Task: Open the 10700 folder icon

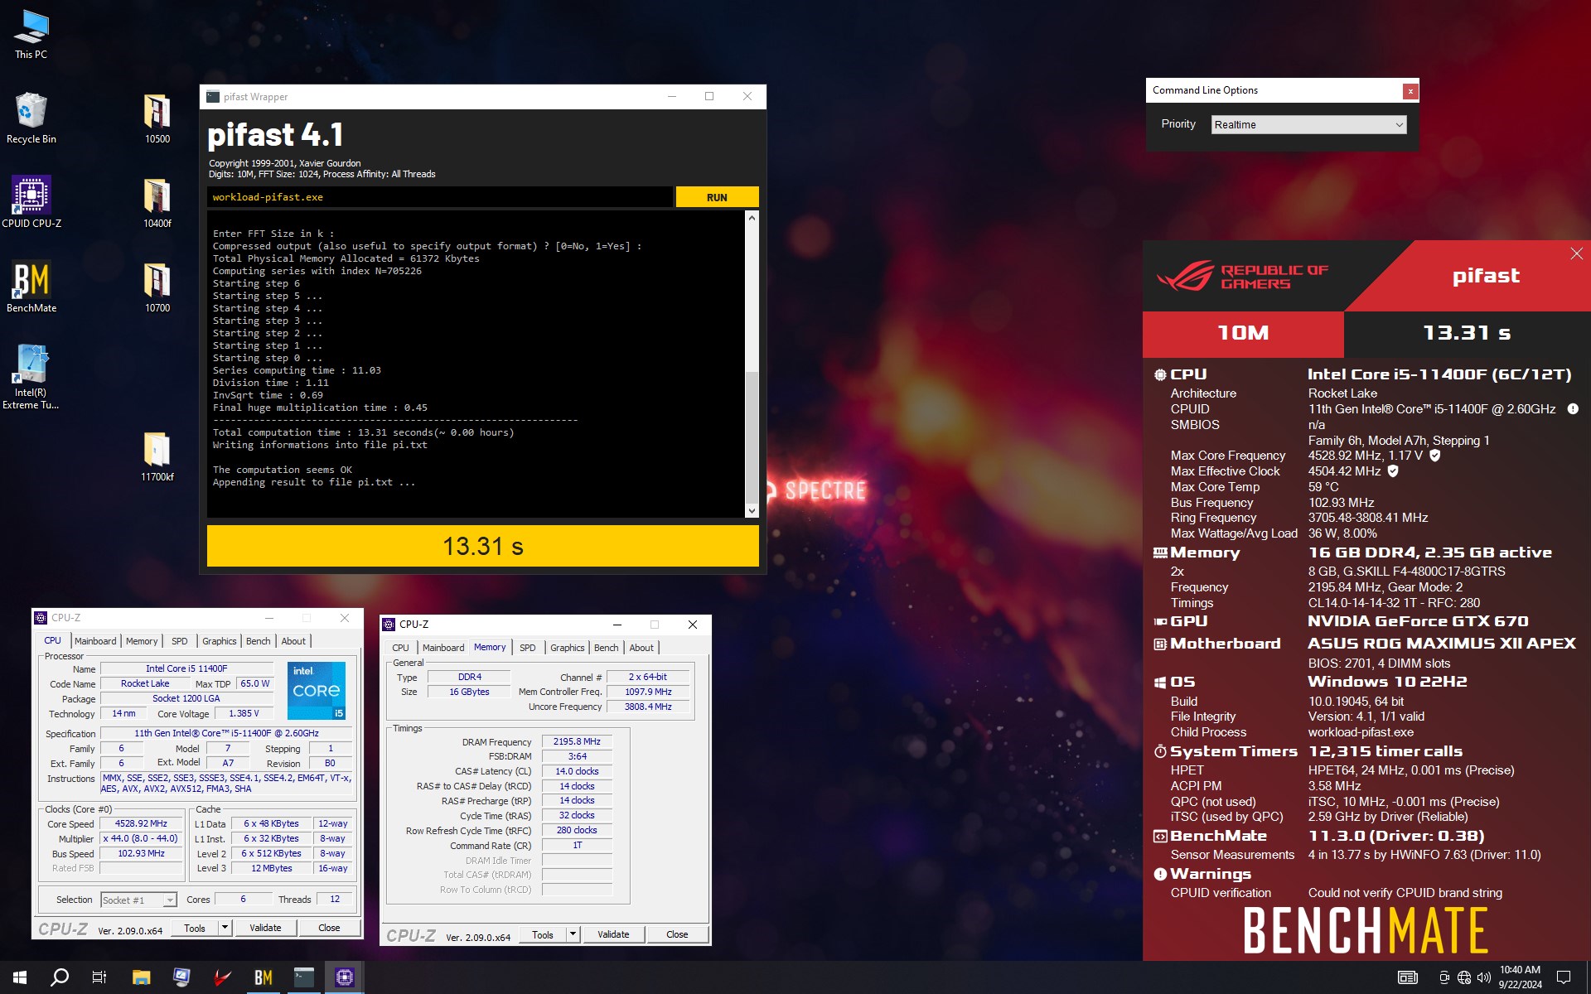Action: [157, 287]
